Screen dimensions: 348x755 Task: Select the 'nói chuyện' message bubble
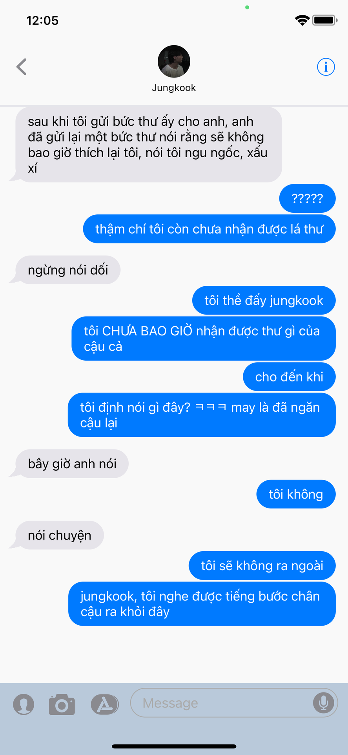(x=60, y=535)
